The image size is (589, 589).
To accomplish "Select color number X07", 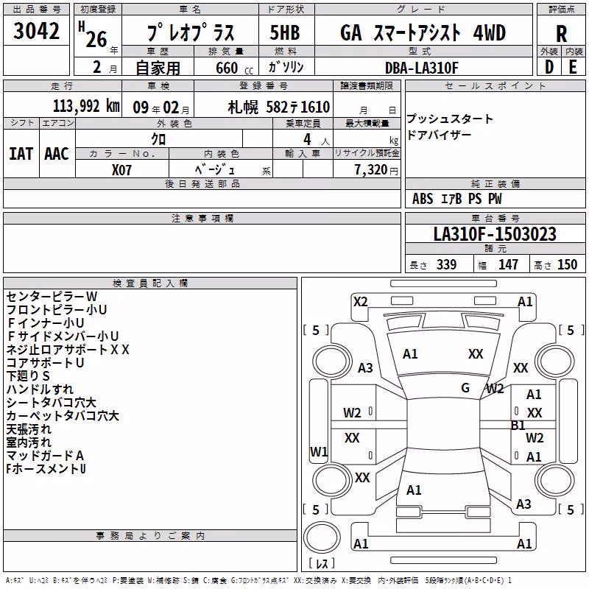I will point(121,170).
